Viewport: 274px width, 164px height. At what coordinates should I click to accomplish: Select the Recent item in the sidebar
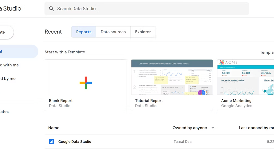pos(19,51)
